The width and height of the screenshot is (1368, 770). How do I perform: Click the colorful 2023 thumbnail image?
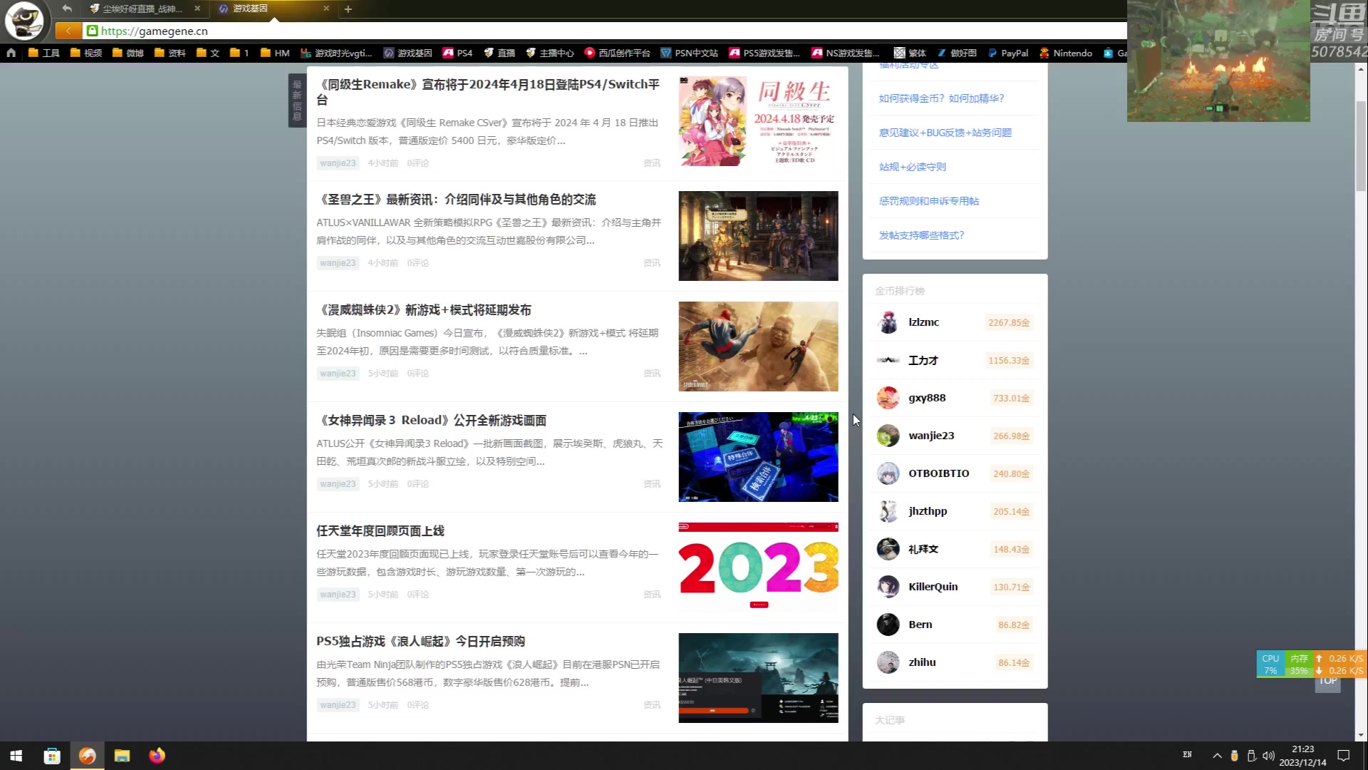(x=758, y=568)
